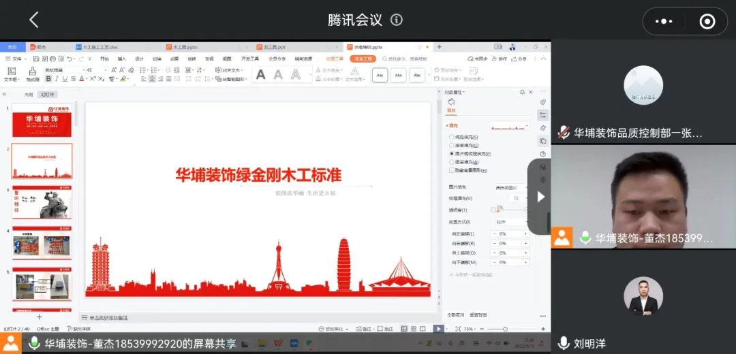736x354 pixels.
Task: Open the 插入 ribbon tab
Action: coord(121,59)
